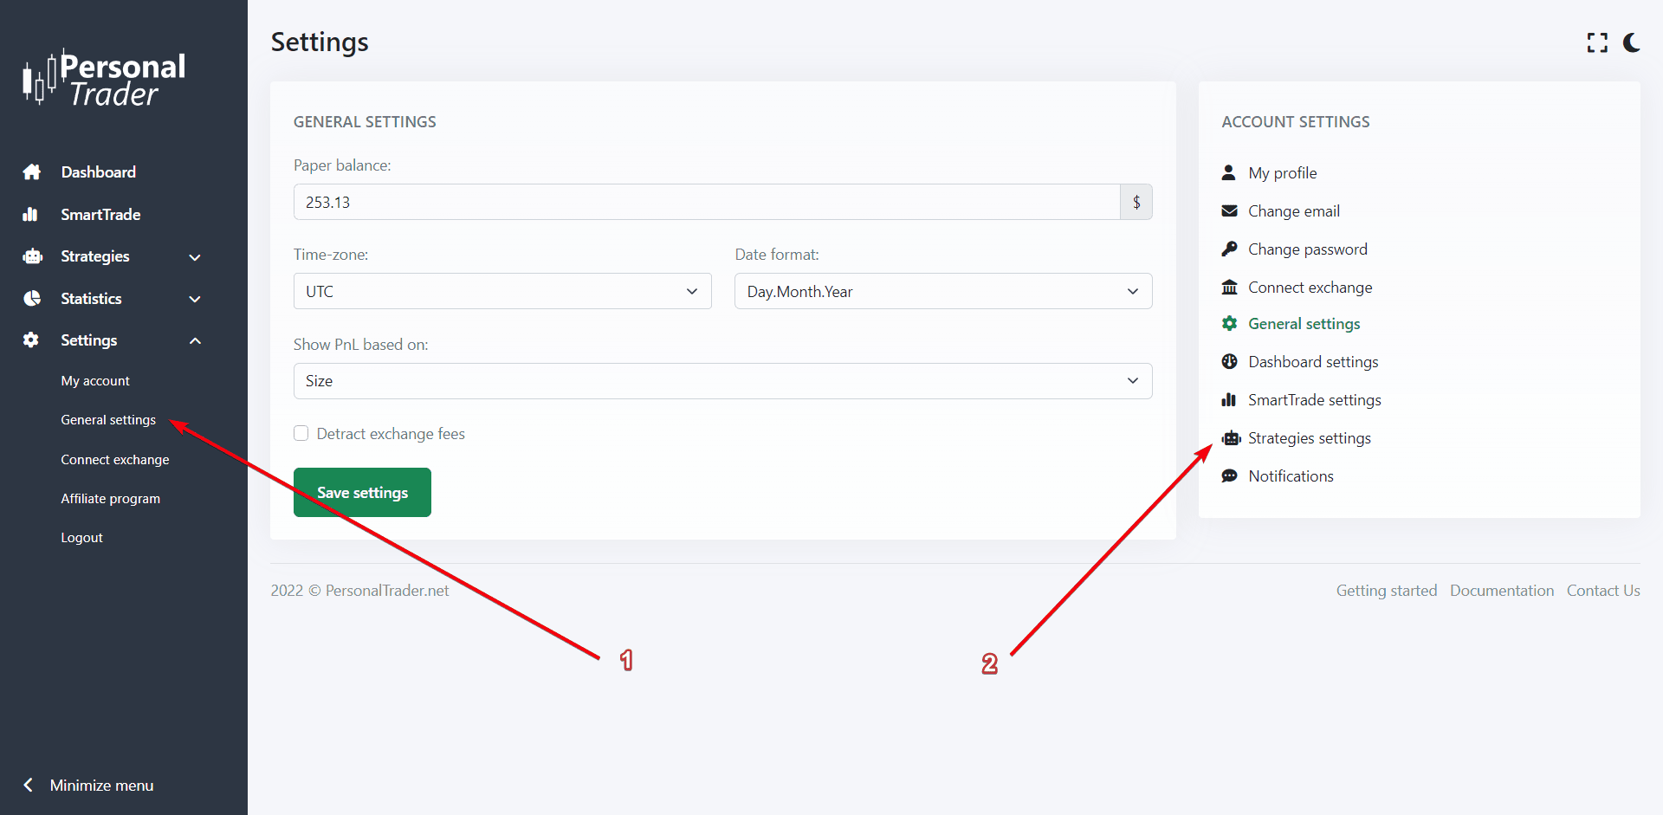Click the bank icon beside Connect exchange
Screen dimensions: 1663x815
[x=1229, y=288]
